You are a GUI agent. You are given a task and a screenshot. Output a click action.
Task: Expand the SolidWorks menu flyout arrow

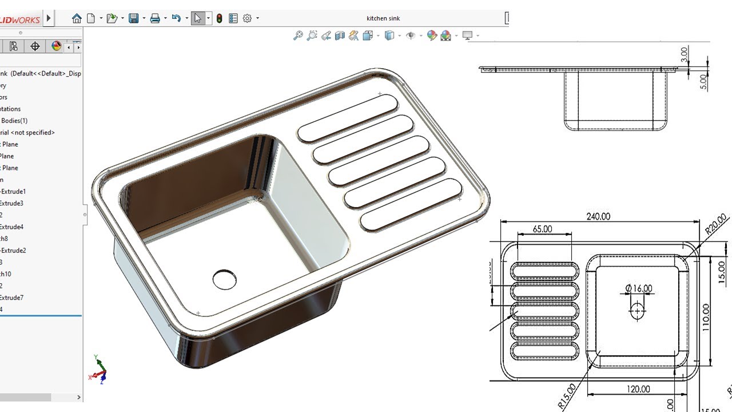(49, 18)
